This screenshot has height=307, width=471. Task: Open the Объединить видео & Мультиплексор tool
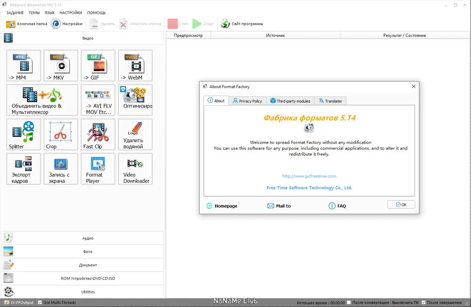(x=42, y=100)
